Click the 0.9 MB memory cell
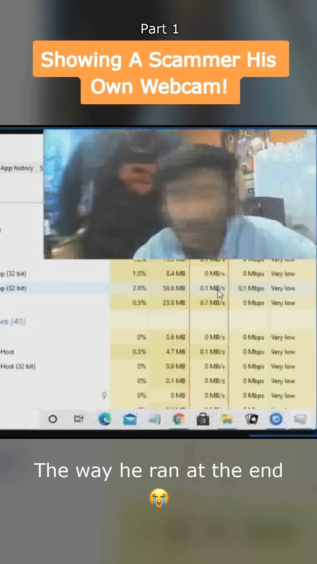Screen dimensions: 317x564 [x=176, y=366]
